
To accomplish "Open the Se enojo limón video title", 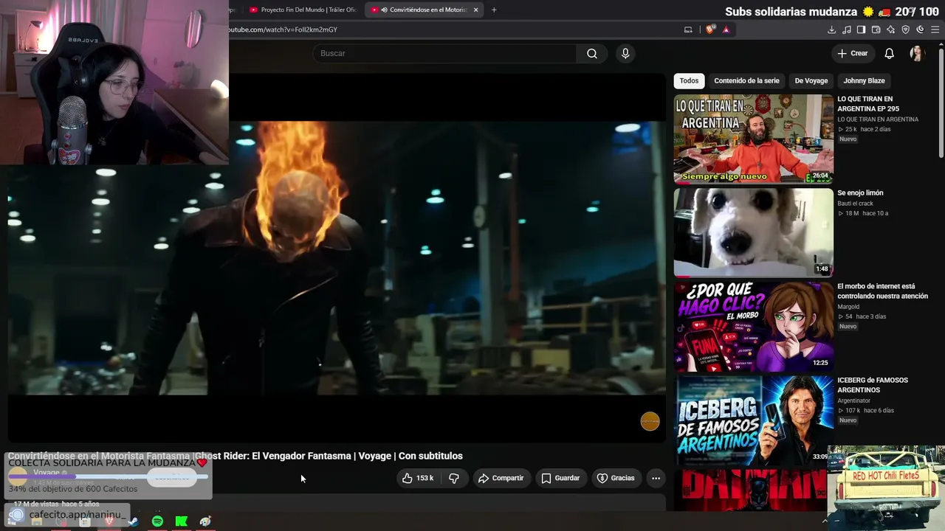I will pos(860,193).
